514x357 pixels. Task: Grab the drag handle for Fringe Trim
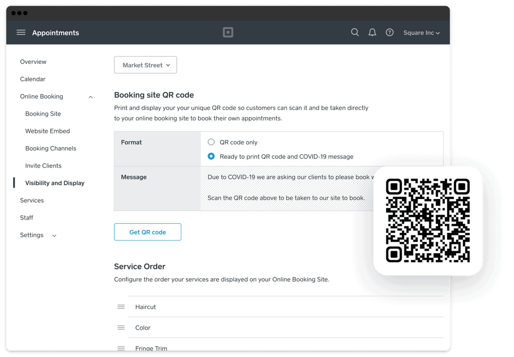[121, 348]
